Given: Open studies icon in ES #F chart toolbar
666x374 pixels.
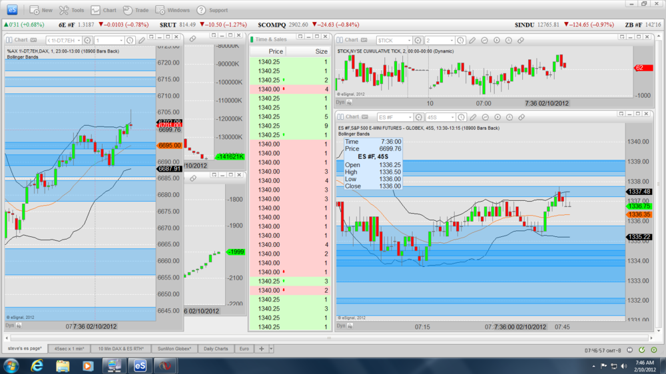Looking at the screenshot, I should click(x=485, y=117).
